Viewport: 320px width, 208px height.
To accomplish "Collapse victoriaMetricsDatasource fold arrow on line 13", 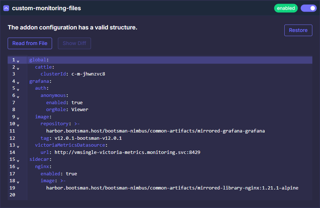I will click(x=18, y=146).
